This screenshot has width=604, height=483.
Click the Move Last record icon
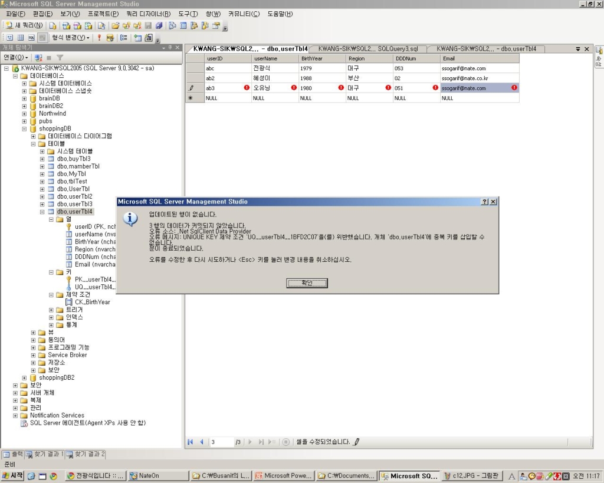click(261, 442)
